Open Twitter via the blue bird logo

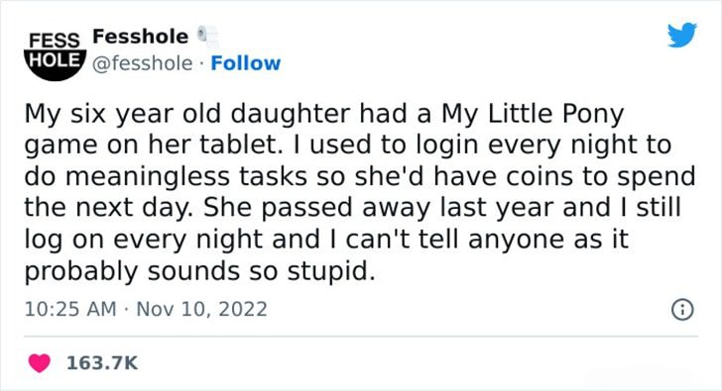(682, 35)
